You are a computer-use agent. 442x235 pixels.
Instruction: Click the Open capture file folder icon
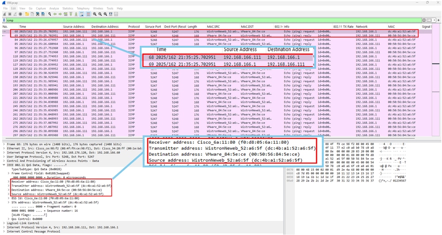pyautogui.click(x=27, y=14)
